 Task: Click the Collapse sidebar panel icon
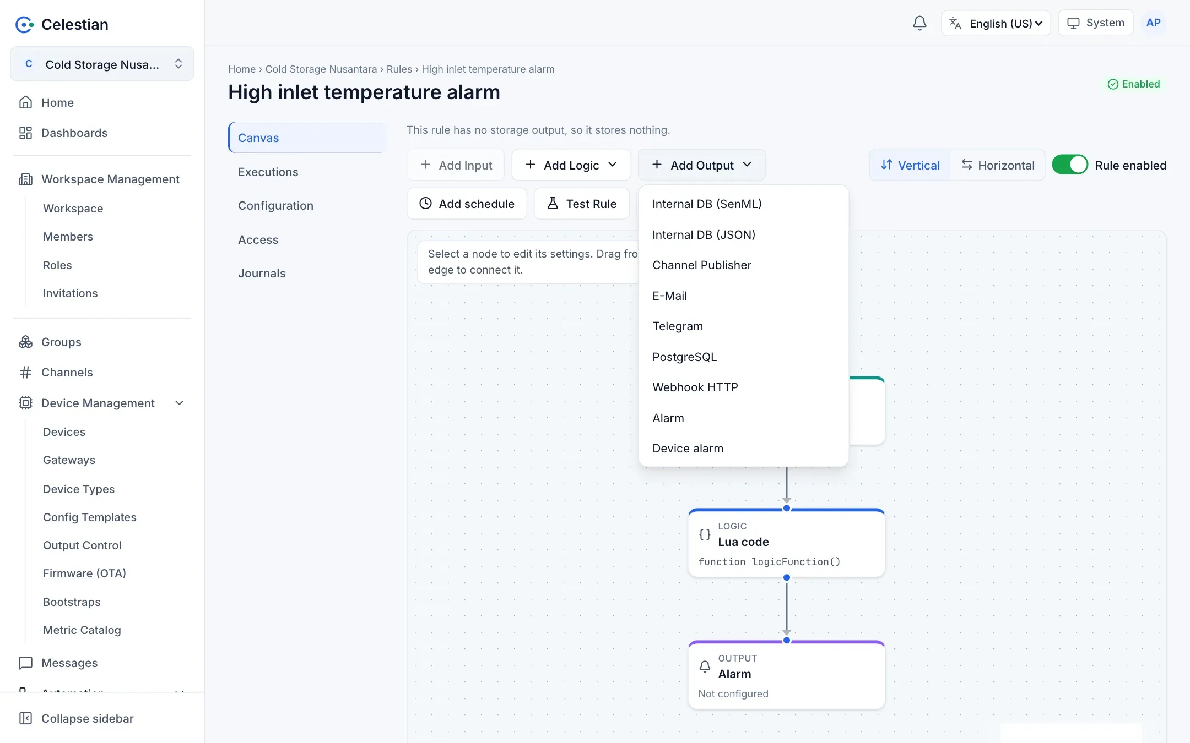25,718
